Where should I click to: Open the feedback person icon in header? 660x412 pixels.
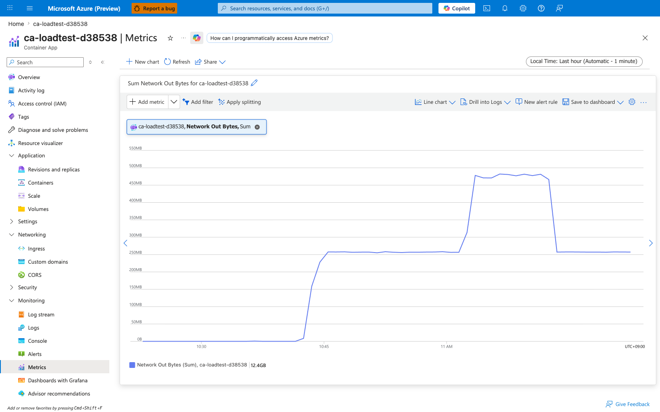point(559,8)
